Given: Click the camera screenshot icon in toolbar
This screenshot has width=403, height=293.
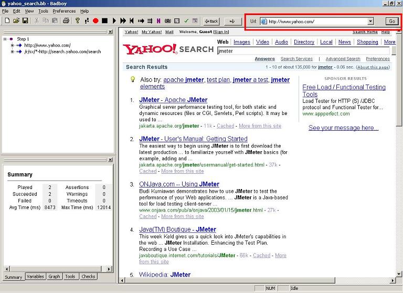Looking at the screenshot, I should click(168, 21).
